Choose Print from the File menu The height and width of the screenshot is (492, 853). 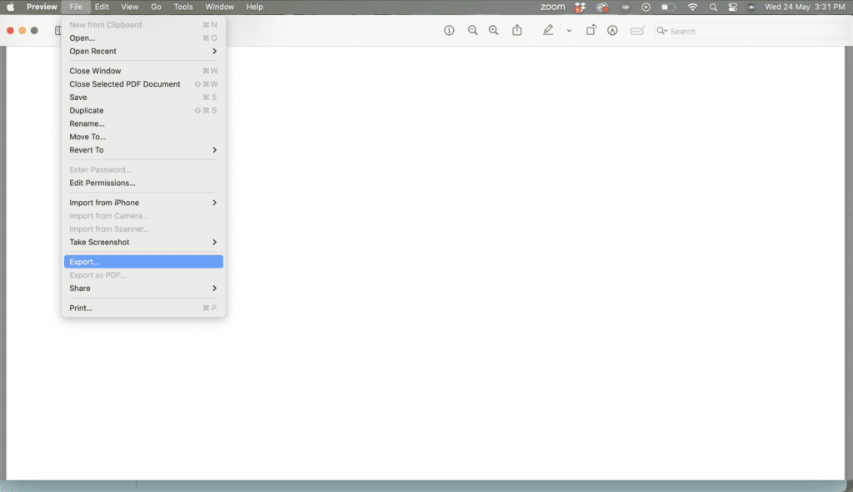[80, 308]
